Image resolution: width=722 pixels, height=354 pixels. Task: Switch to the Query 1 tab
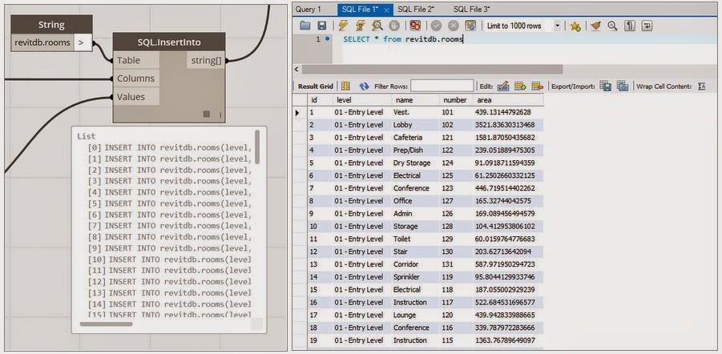tap(308, 9)
